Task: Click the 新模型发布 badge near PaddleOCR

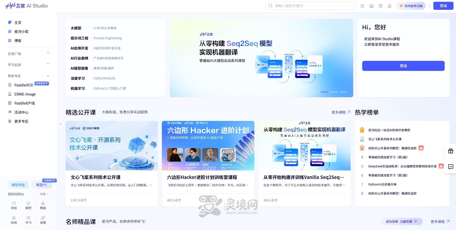Action: click(x=42, y=83)
